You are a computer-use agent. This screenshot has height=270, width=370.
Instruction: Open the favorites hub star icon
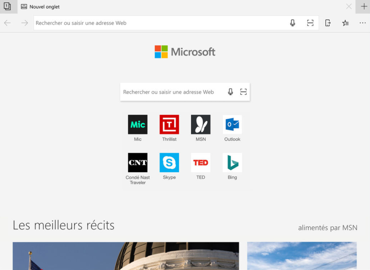click(x=345, y=23)
